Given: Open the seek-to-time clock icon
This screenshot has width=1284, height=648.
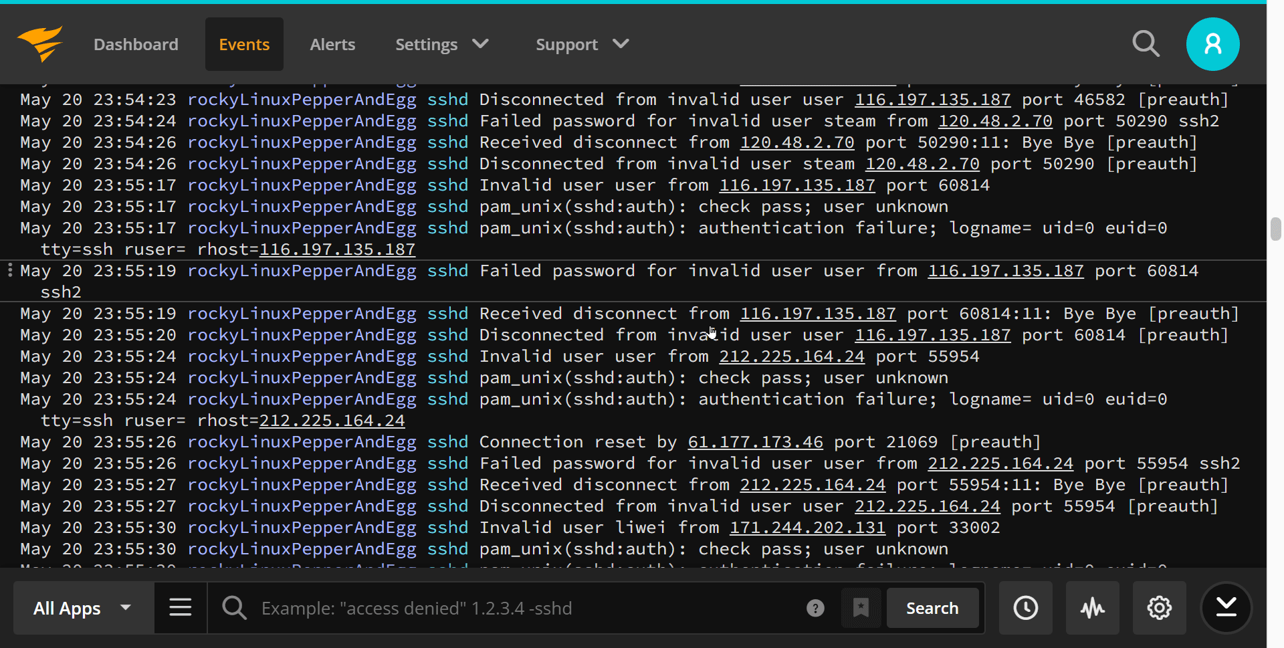Looking at the screenshot, I should click(x=1025, y=608).
